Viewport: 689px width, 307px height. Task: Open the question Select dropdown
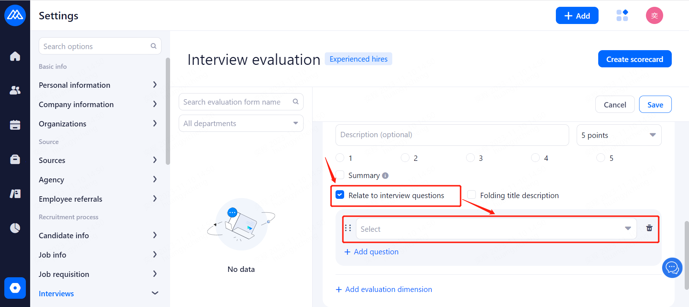[496, 229]
